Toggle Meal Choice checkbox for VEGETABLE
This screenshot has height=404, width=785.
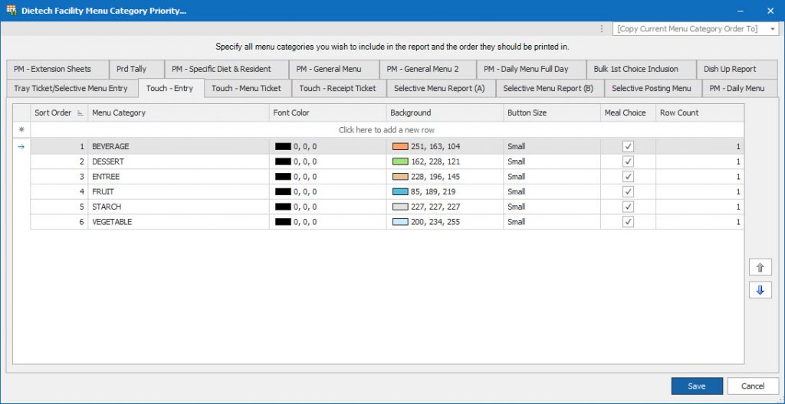pyautogui.click(x=628, y=222)
